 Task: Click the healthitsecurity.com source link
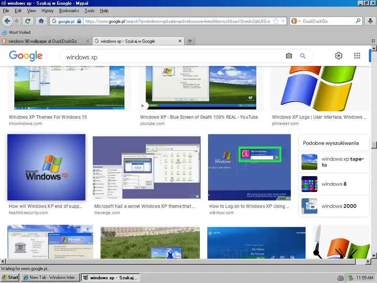tap(28, 213)
